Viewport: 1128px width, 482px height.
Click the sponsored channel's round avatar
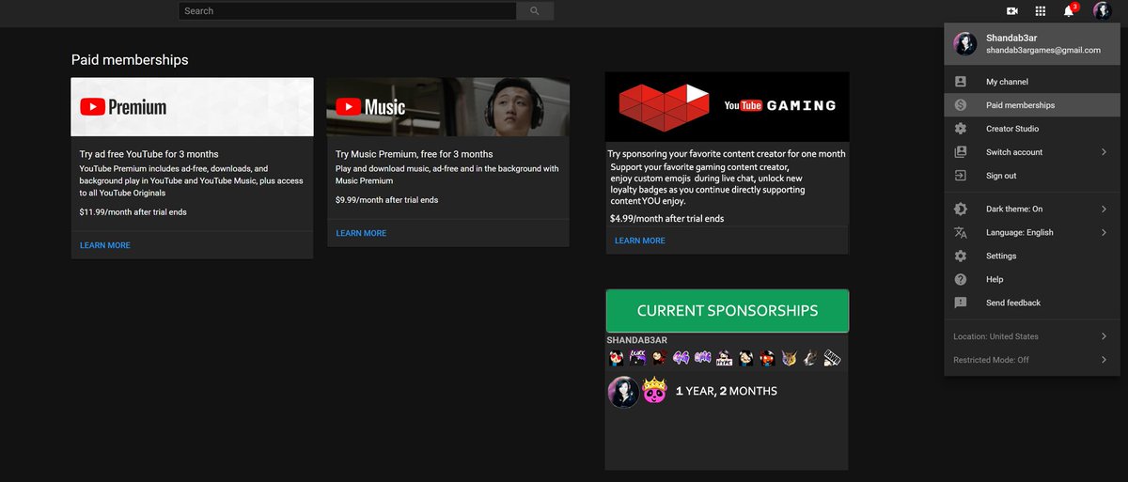pyautogui.click(x=623, y=392)
